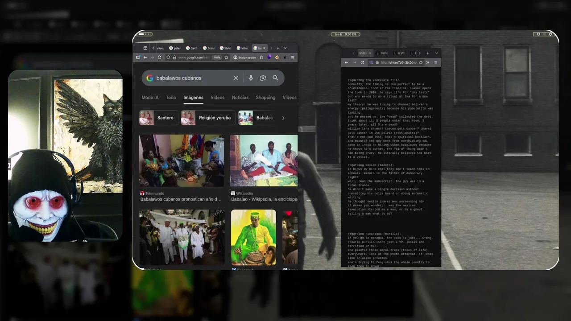571x321 pixels.
Task: Open Jan 6 9:30 PM clock menu
Action: point(345,34)
